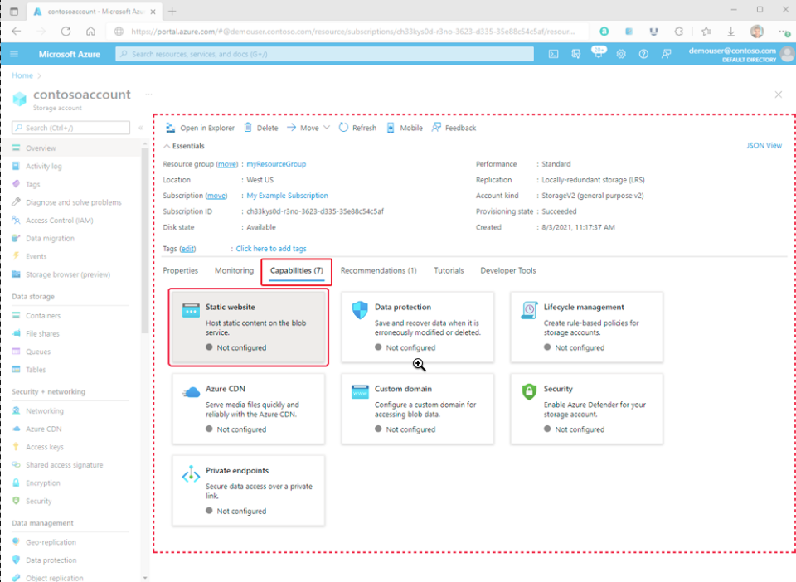The width and height of the screenshot is (796, 582).
Task: Focus the Azure global search box
Action: [325, 54]
